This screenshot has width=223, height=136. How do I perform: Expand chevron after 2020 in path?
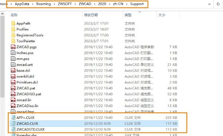pyautogui.click(x=110, y=4)
